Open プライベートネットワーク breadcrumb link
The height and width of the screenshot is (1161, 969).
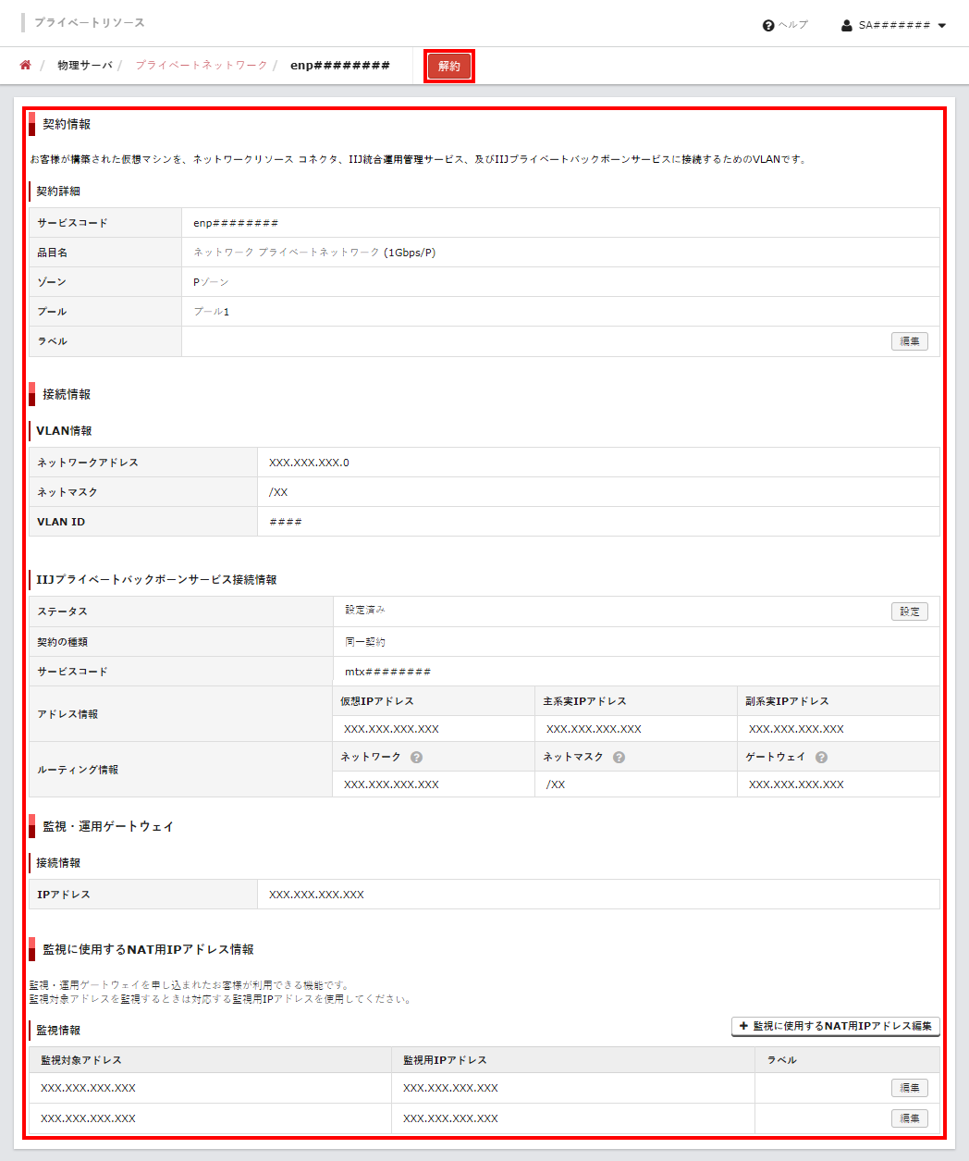click(x=201, y=66)
